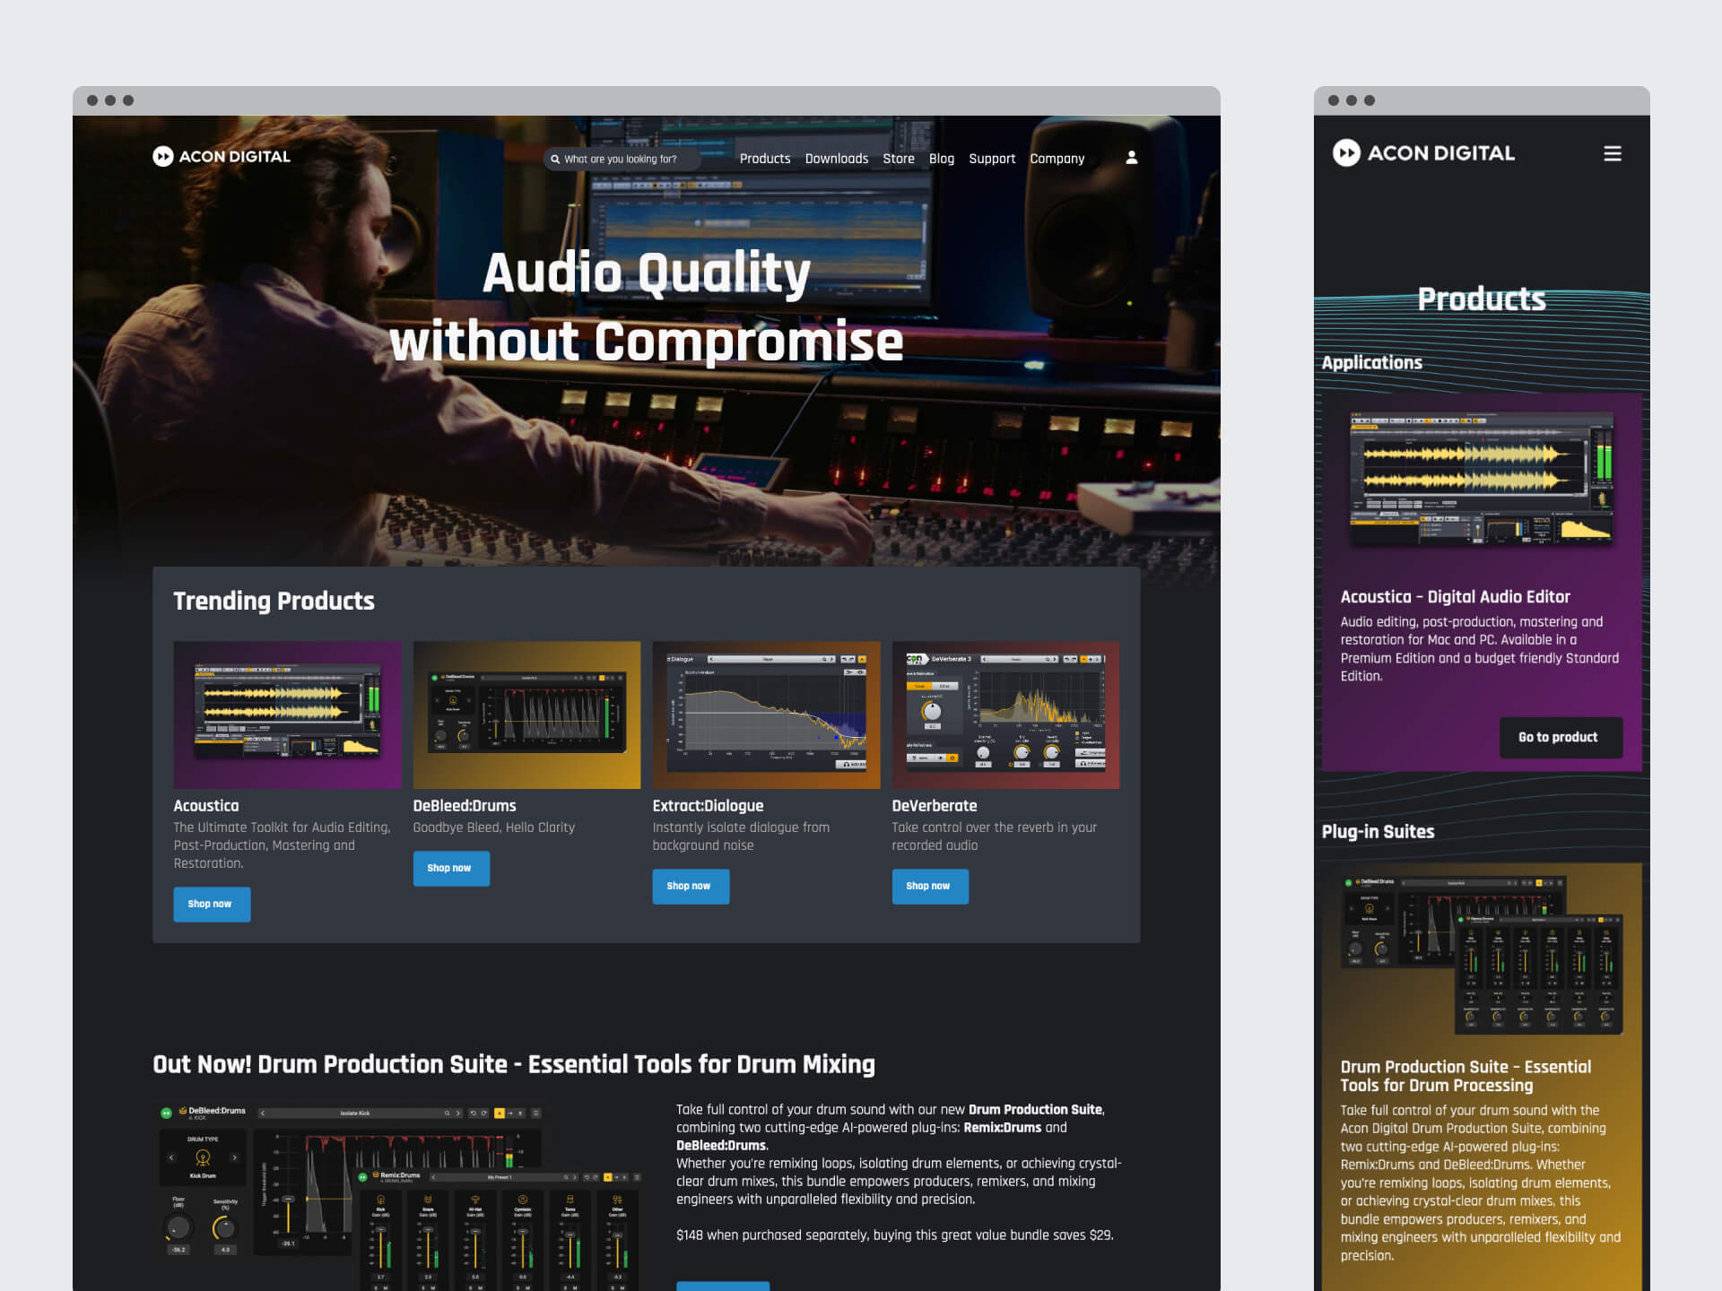Open the DeVerberate product thumbnail
1722x1291 pixels.
(1005, 715)
